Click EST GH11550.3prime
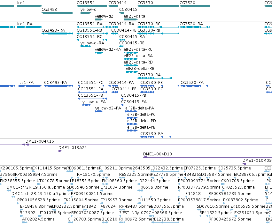 [x=154, y=200]
